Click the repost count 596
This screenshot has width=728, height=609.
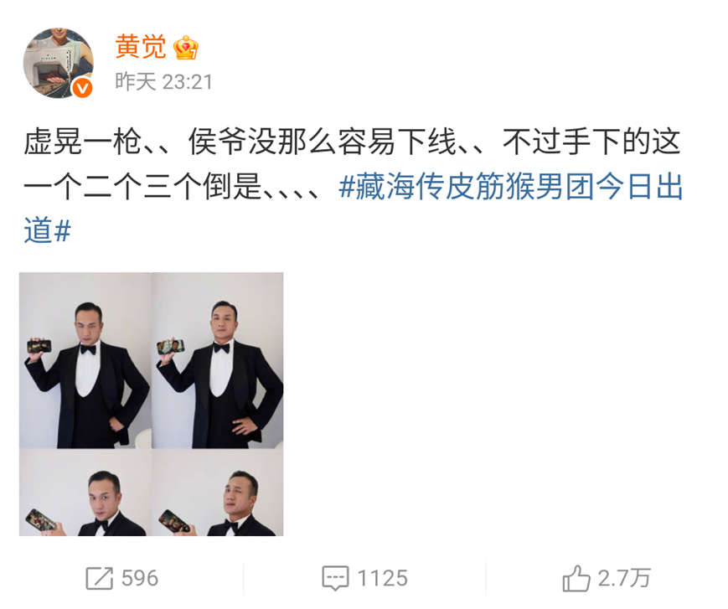click(140, 578)
